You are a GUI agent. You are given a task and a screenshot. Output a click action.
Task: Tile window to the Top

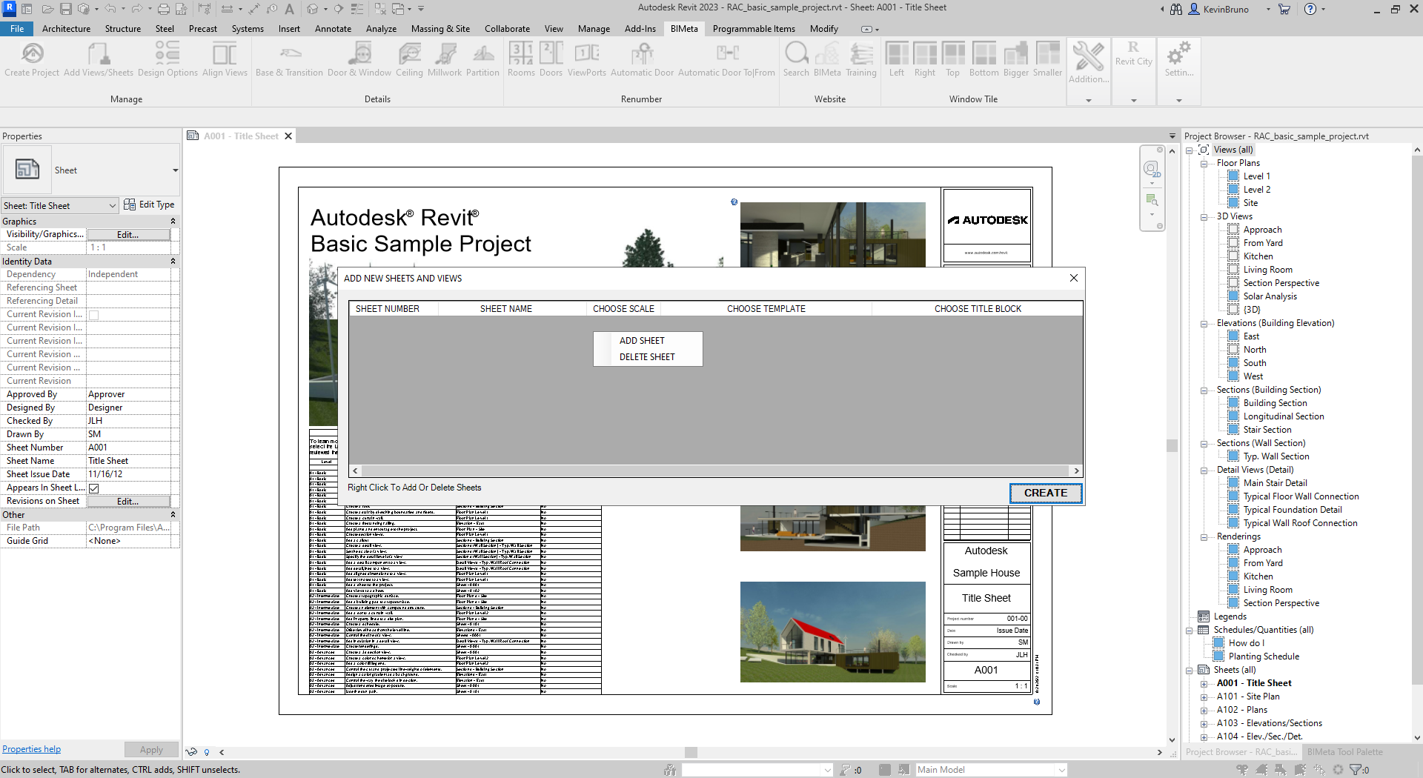pos(953,59)
